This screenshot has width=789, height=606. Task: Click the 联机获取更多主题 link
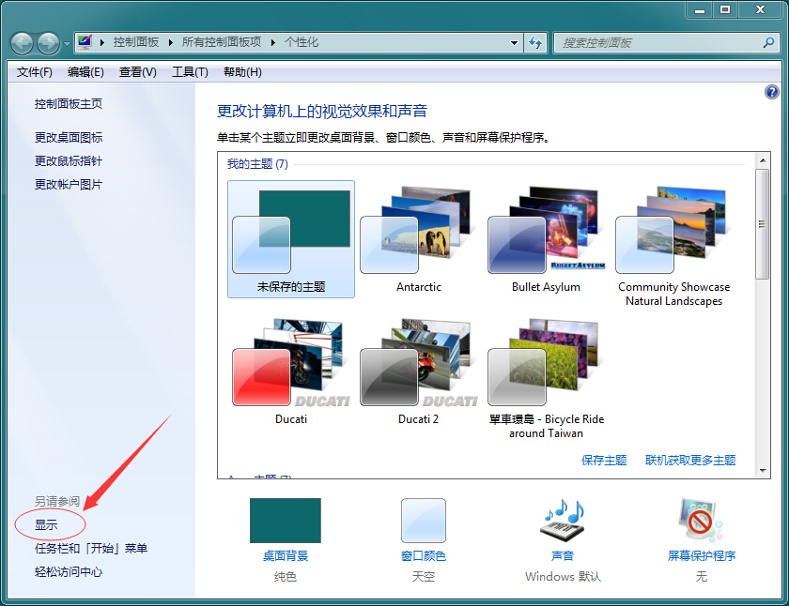690,461
